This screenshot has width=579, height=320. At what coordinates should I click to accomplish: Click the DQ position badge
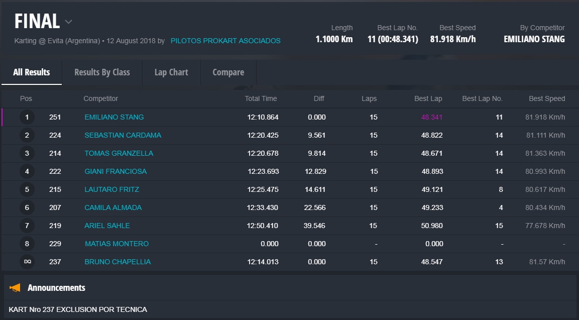[27, 262]
